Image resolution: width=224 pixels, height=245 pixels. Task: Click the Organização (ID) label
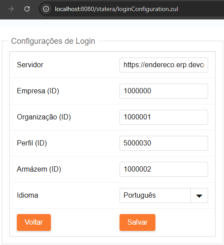44,117
